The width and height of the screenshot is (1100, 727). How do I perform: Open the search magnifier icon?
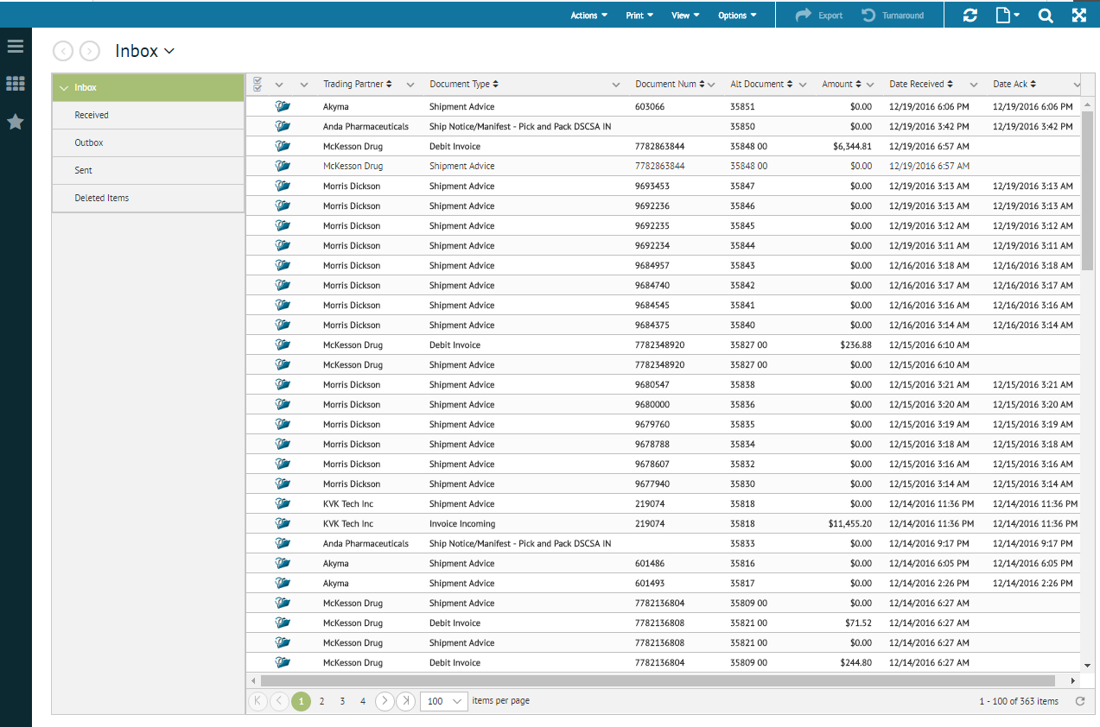click(1046, 16)
